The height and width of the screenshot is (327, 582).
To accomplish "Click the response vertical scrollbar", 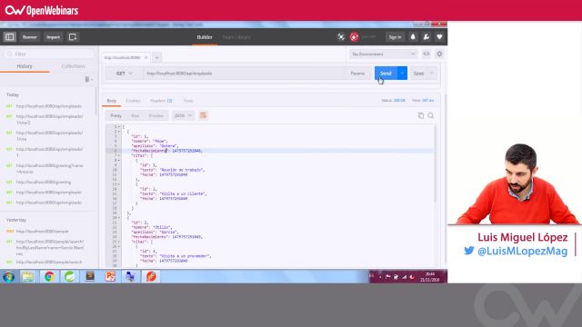I will click(436, 163).
